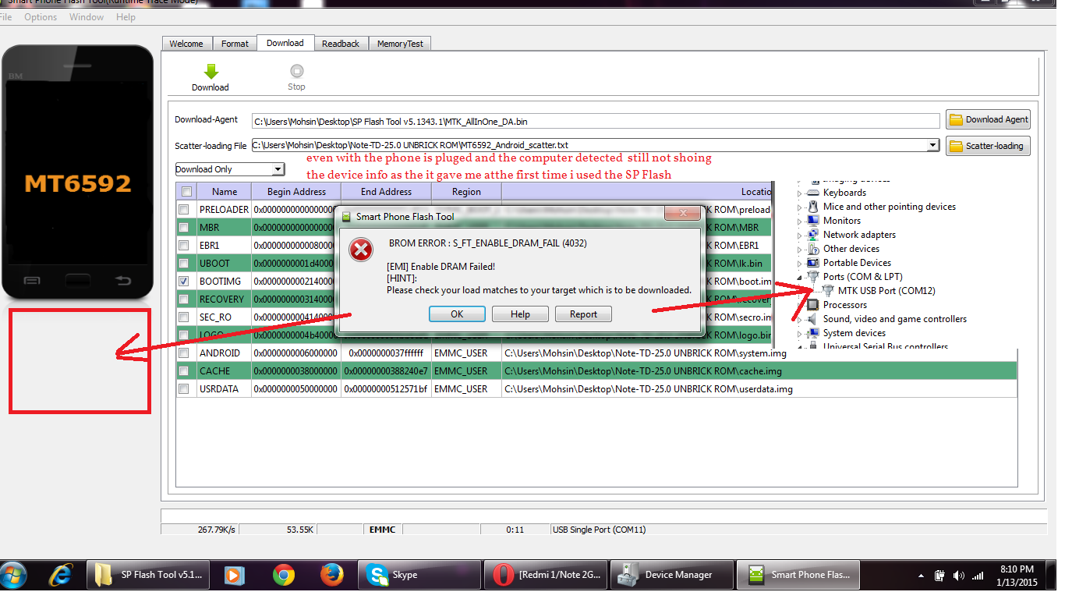
Task: Launch Internet Explorer from taskbar
Action: [59, 576]
